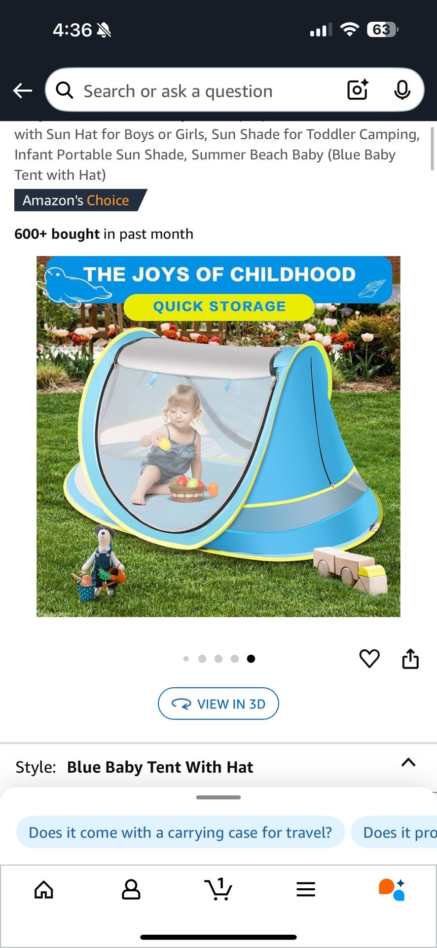Open the Rufus AI assistant icon
This screenshot has height=948, width=437.
click(x=392, y=889)
